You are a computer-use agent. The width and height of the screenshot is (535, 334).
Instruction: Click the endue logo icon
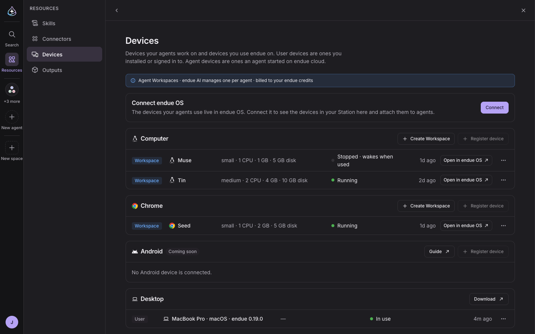tap(12, 11)
